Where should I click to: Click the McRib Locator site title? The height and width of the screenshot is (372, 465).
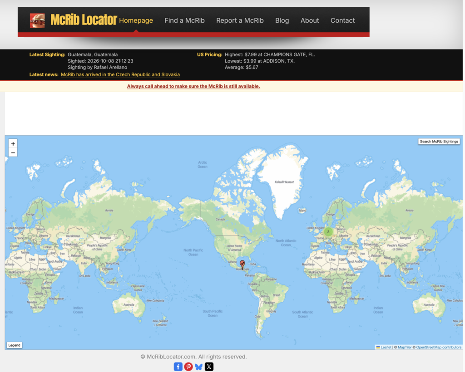tap(84, 20)
